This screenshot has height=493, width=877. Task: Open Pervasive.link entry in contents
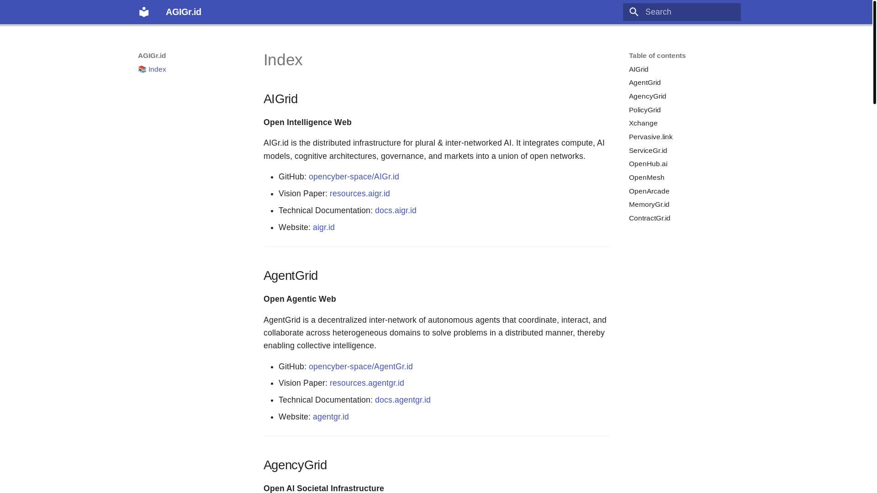coord(650,137)
